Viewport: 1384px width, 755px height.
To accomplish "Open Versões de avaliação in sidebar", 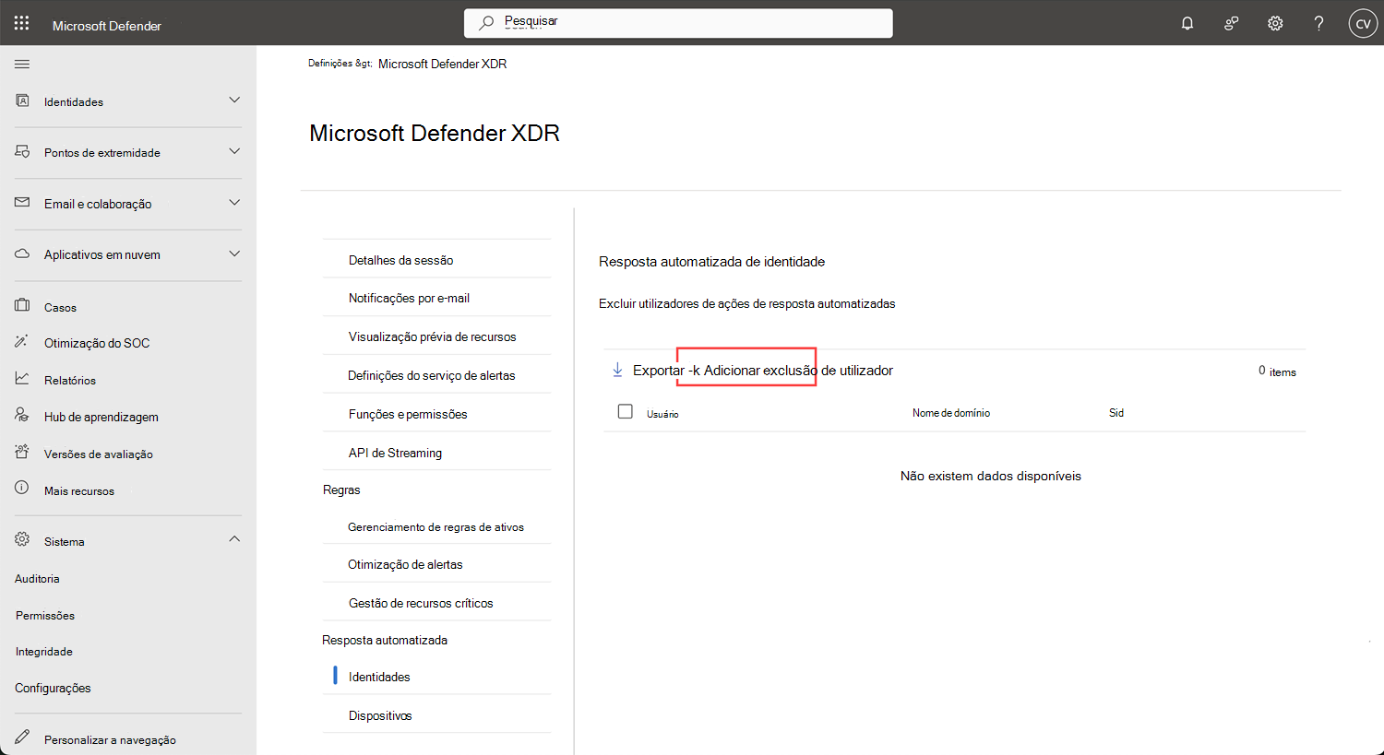I will pyautogui.click(x=99, y=454).
